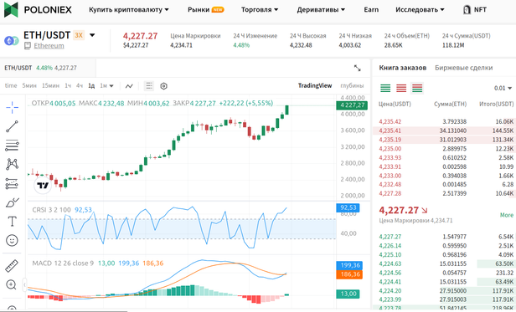This screenshot has height=312, width=516.
Task: Show asks-only order book view
Action: pyautogui.click(x=401, y=88)
